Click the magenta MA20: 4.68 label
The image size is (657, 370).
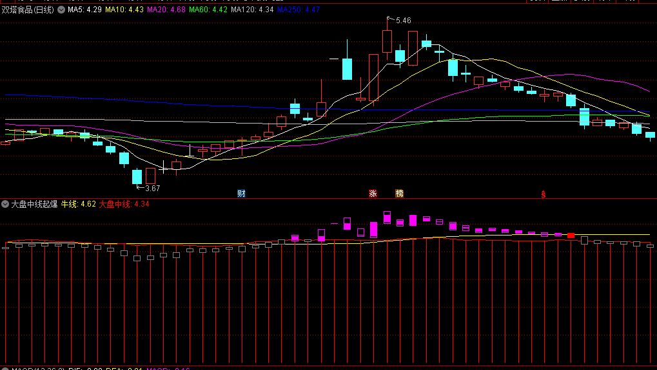pyautogui.click(x=166, y=10)
